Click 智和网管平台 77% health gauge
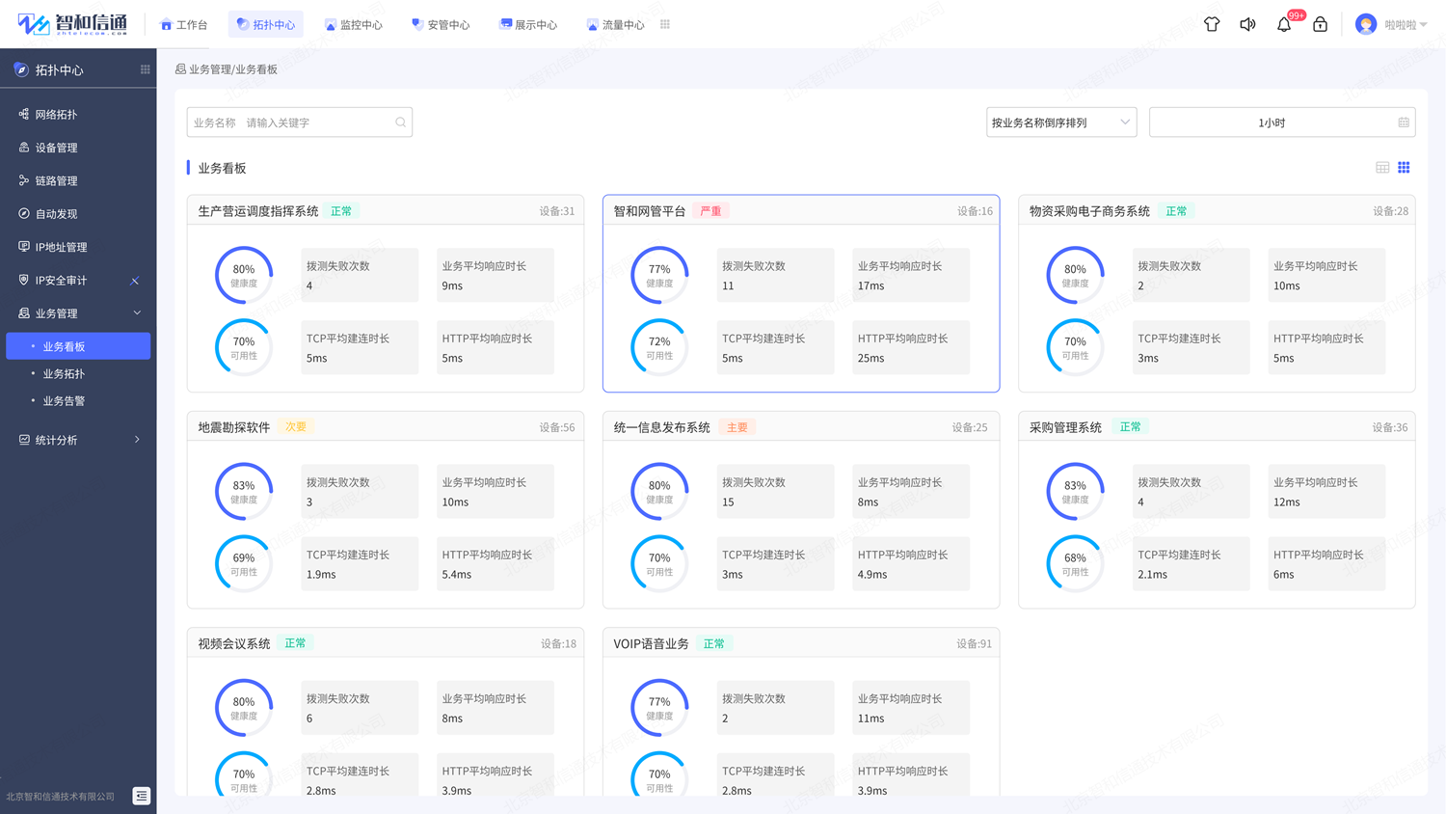This screenshot has height=814, width=1446. pyautogui.click(x=659, y=275)
